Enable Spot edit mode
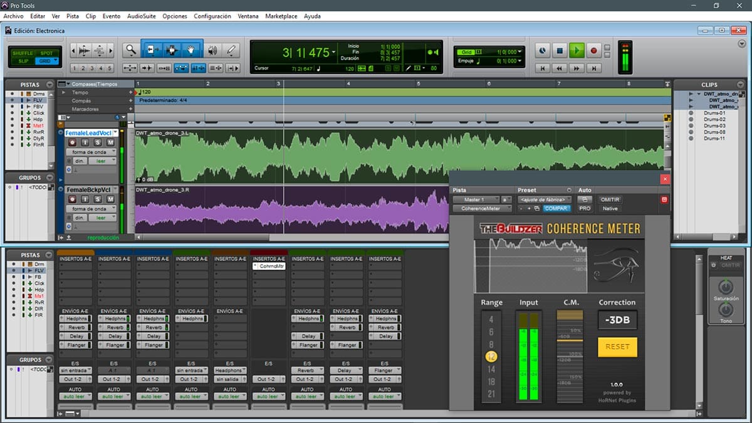The width and height of the screenshot is (752, 423). click(x=47, y=53)
